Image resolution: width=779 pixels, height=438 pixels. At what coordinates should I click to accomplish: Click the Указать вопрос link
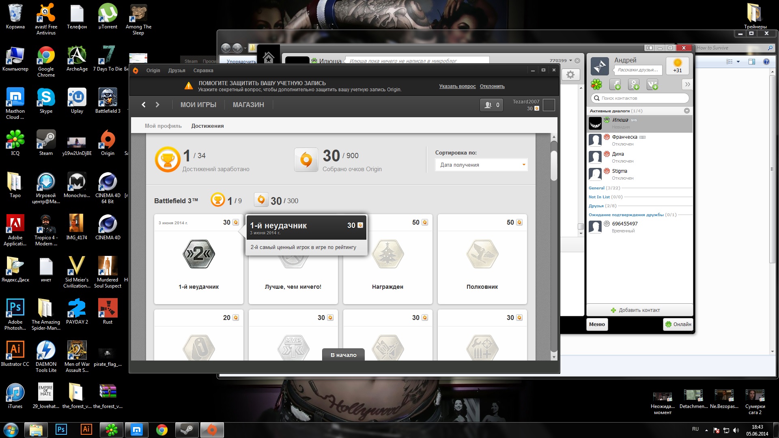[457, 86]
